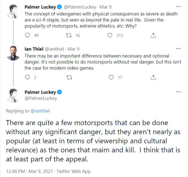Share Palmer Luckey's first tweet
This screenshot has width=188, height=177.
154,35
